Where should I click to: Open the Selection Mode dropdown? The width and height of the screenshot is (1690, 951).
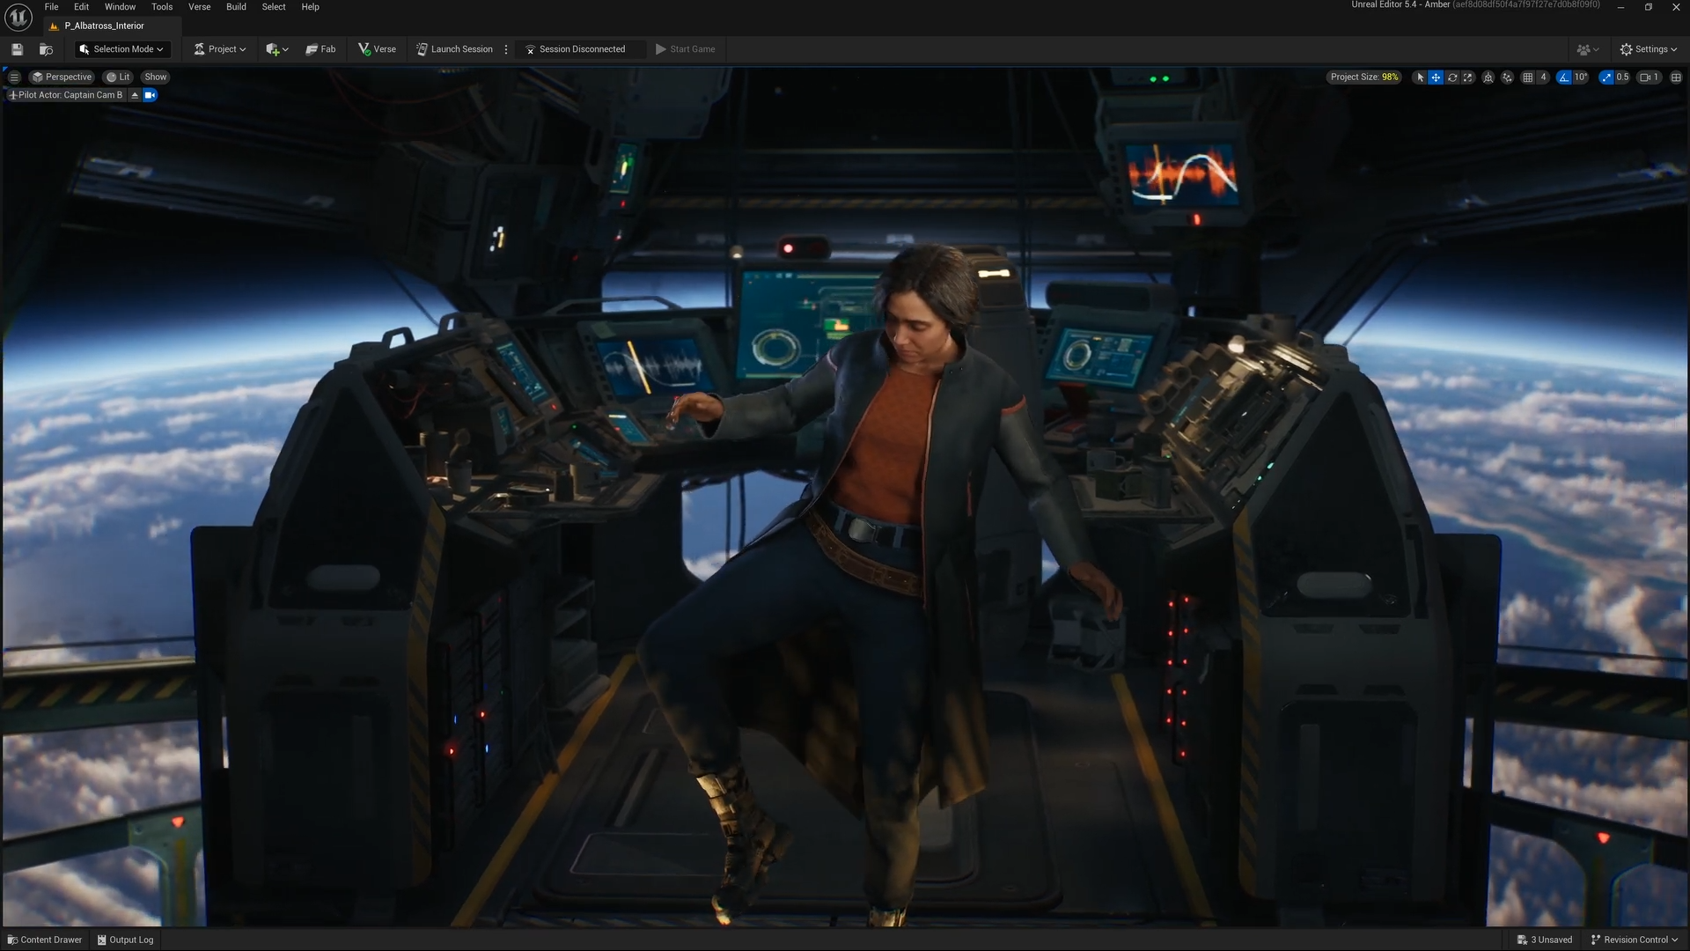pos(121,49)
